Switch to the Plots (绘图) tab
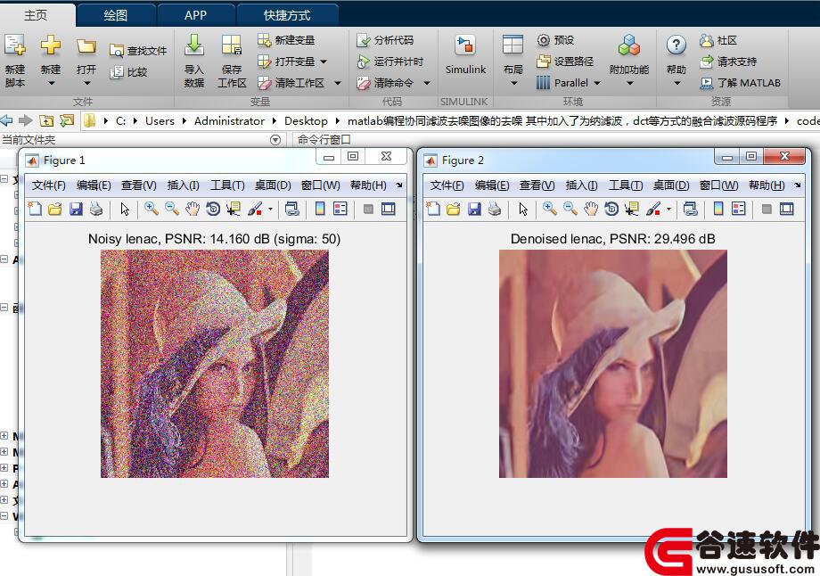The image size is (820, 576). [x=116, y=15]
